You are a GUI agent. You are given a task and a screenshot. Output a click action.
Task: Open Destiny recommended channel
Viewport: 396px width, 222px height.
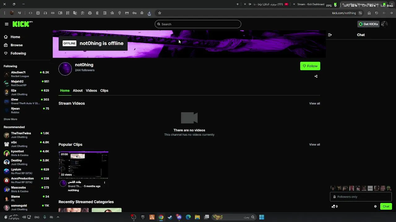pyautogui.click(x=26, y=162)
